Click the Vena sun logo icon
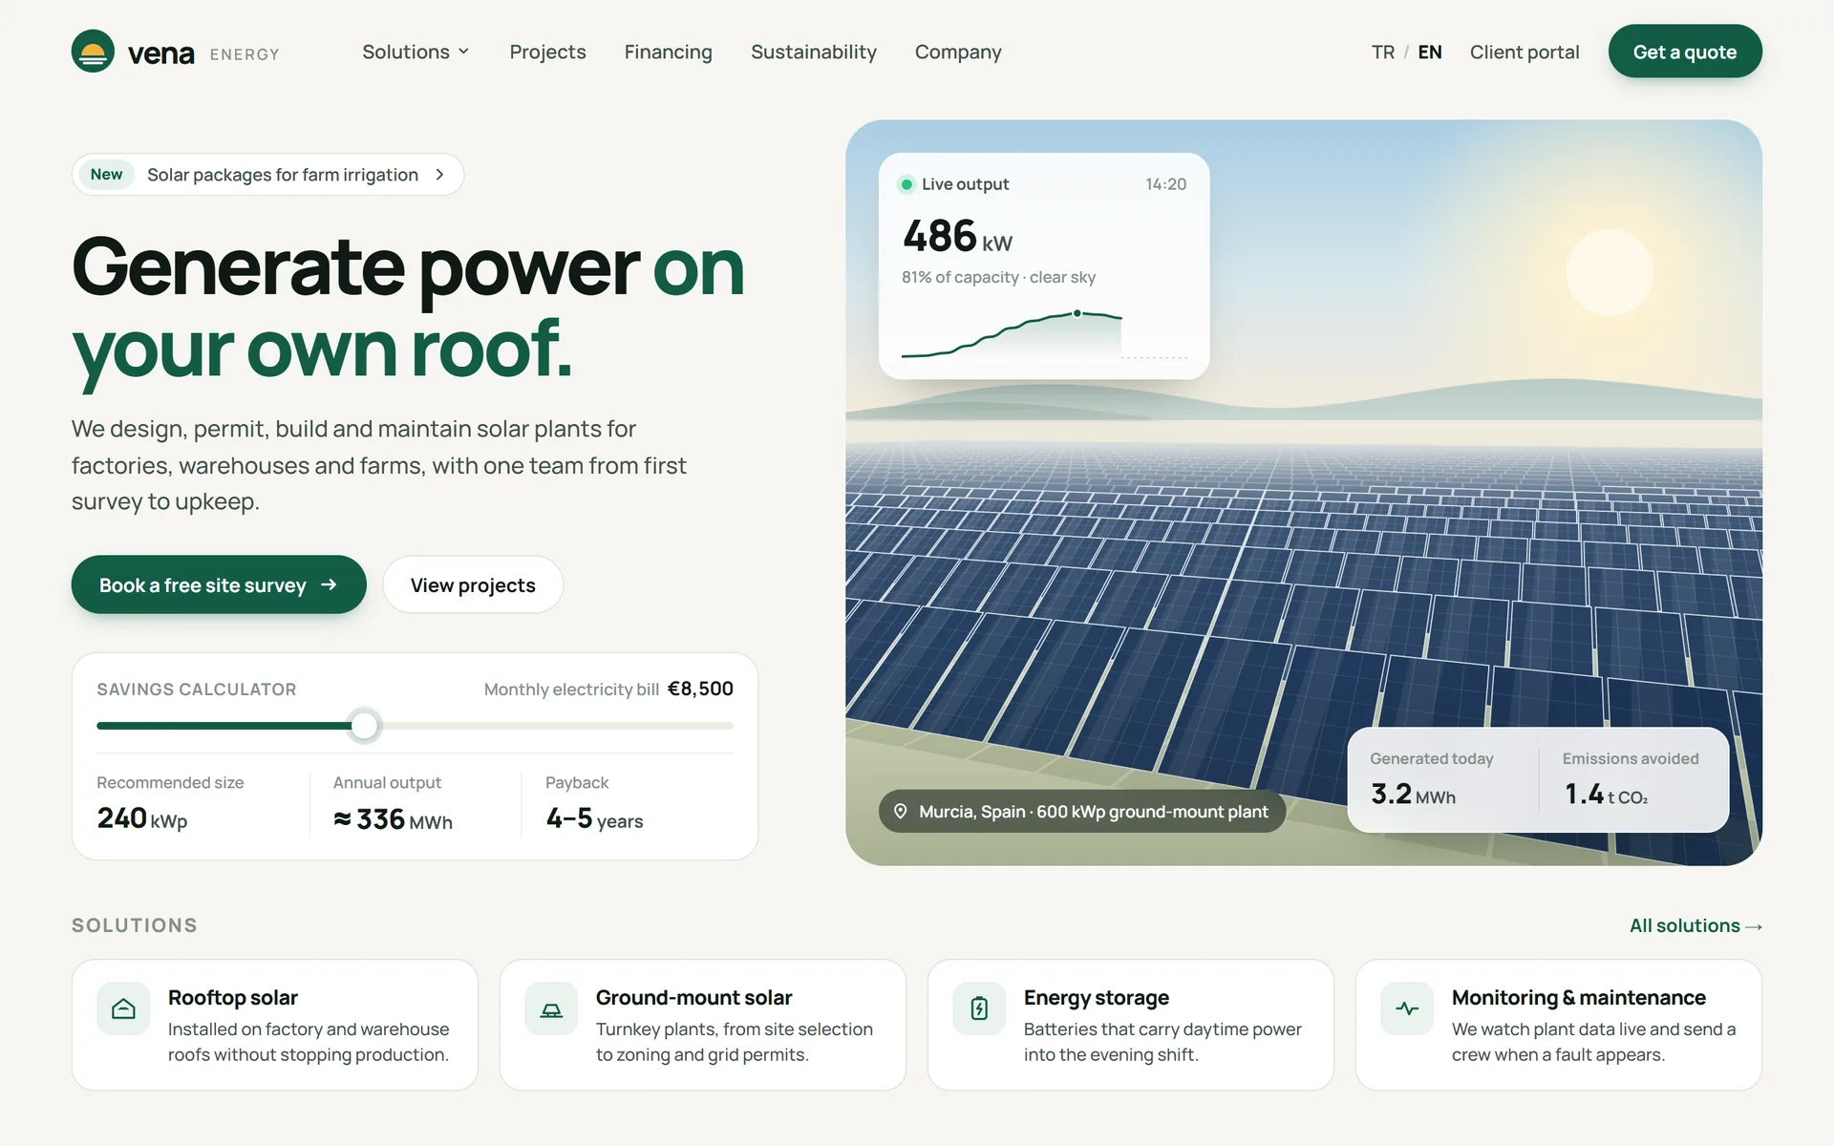This screenshot has width=1834, height=1146. 93,52
